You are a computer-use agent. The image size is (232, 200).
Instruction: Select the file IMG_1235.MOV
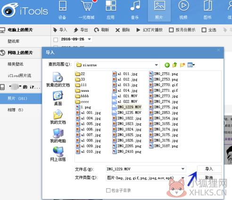127,112
